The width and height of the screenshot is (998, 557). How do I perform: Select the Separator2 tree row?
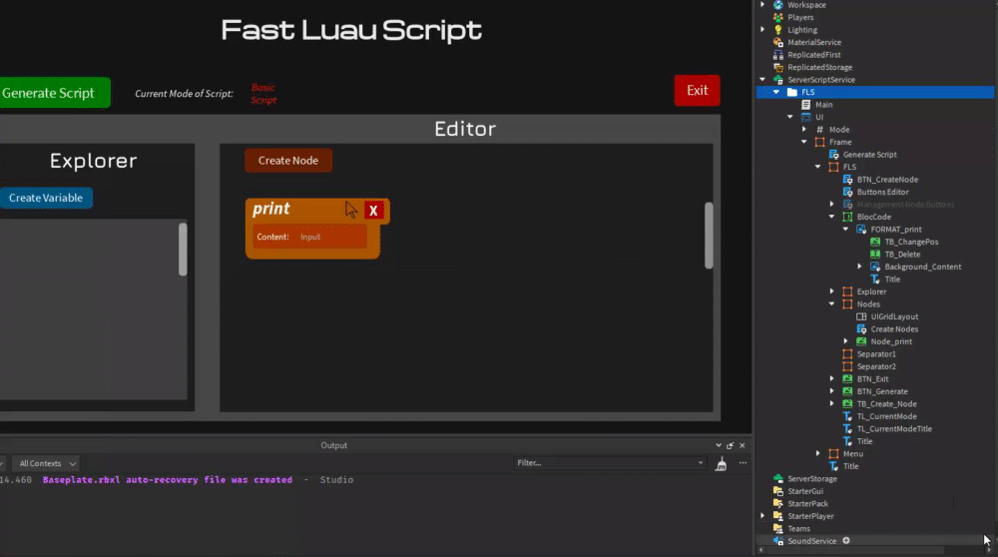(x=876, y=366)
